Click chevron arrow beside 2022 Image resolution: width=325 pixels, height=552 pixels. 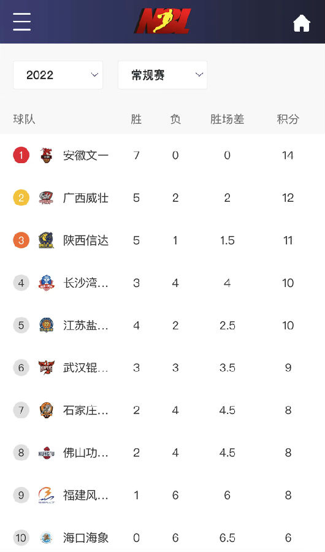[x=94, y=75]
